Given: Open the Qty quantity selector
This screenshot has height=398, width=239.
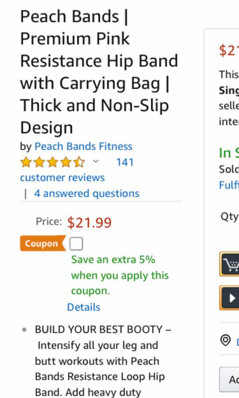Looking at the screenshot, I should (230, 217).
